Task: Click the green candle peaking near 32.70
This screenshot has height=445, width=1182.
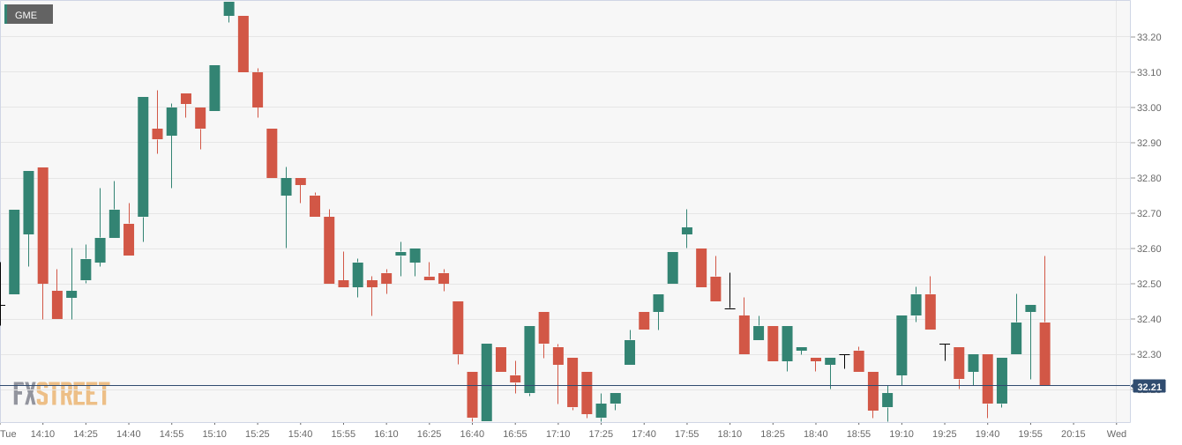Action: click(x=687, y=231)
